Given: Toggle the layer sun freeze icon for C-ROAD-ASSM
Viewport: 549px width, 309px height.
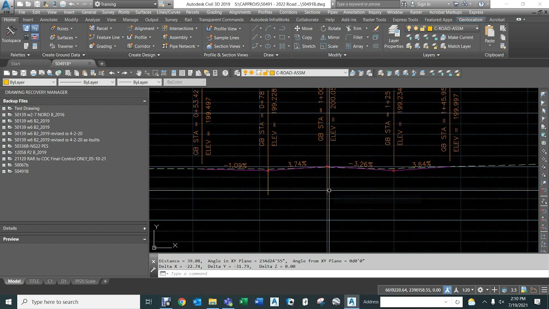Looking at the screenshot, I should [252, 73].
